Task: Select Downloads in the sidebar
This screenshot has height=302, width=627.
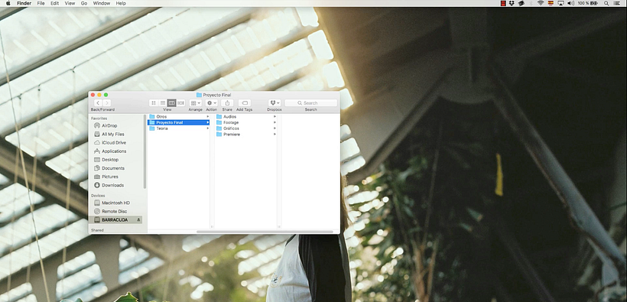Action: pyautogui.click(x=112, y=185)
